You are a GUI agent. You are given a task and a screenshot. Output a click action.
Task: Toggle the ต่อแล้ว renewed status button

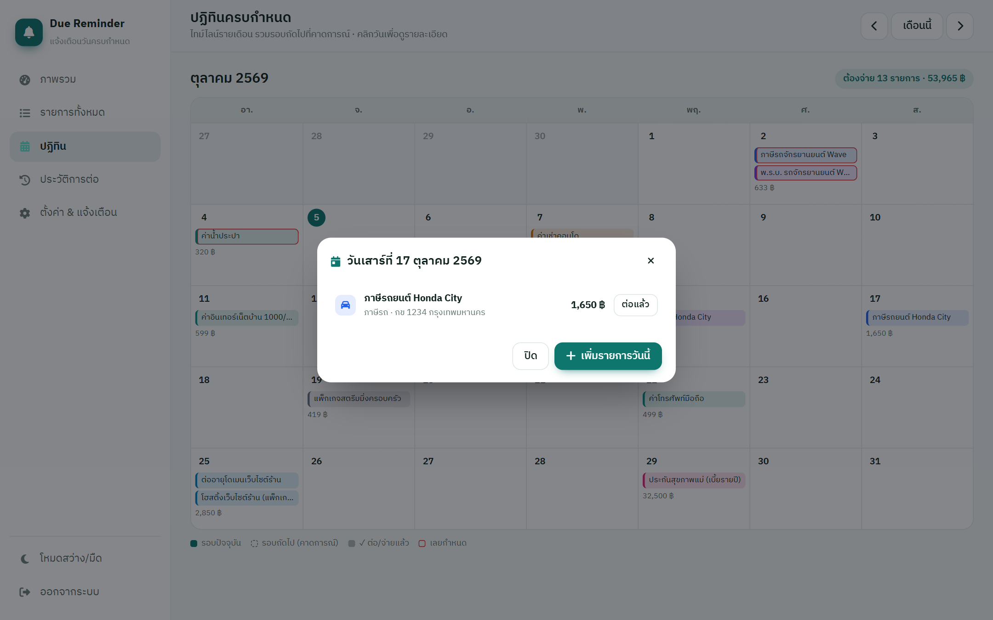click(x=635, y=305)
